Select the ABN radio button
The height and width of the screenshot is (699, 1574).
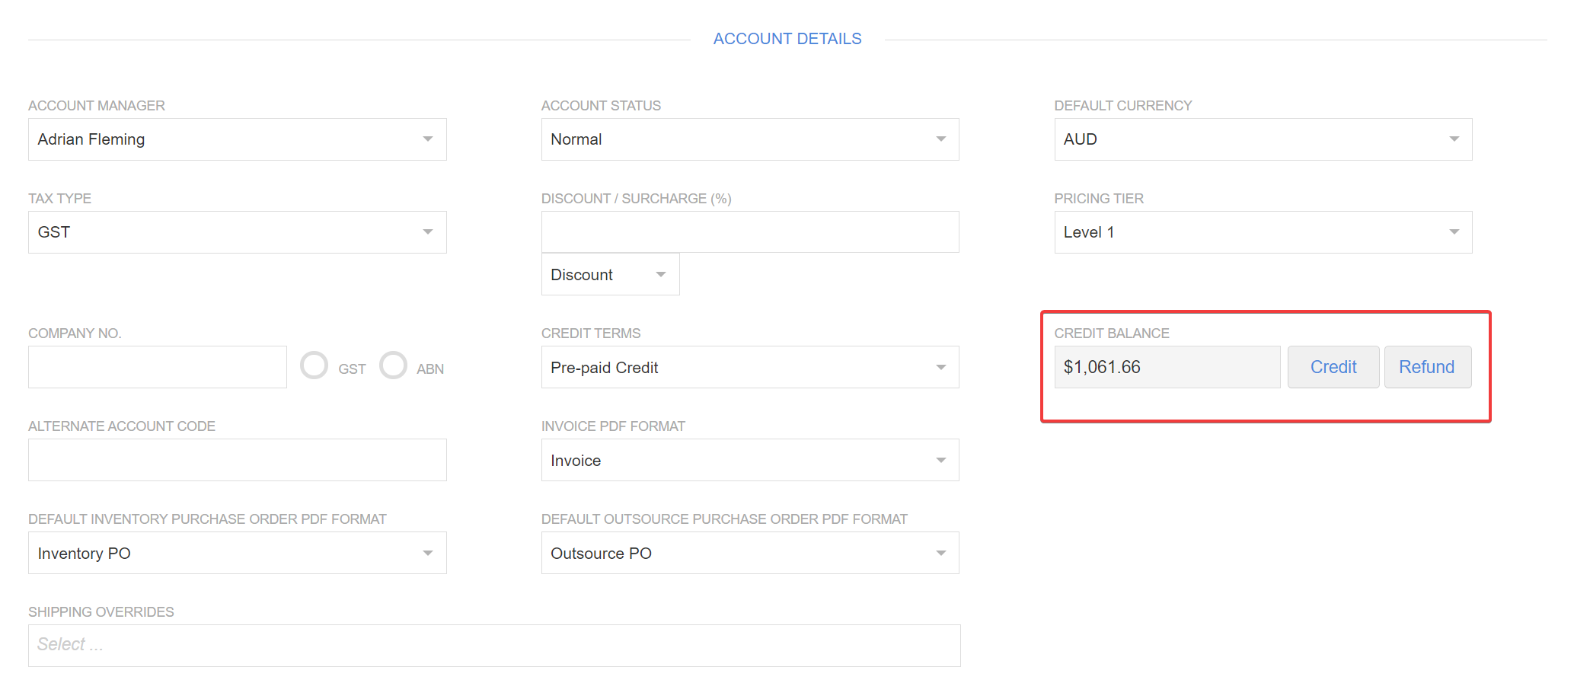393,365
